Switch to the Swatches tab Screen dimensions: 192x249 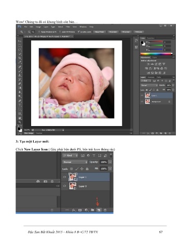150,38
